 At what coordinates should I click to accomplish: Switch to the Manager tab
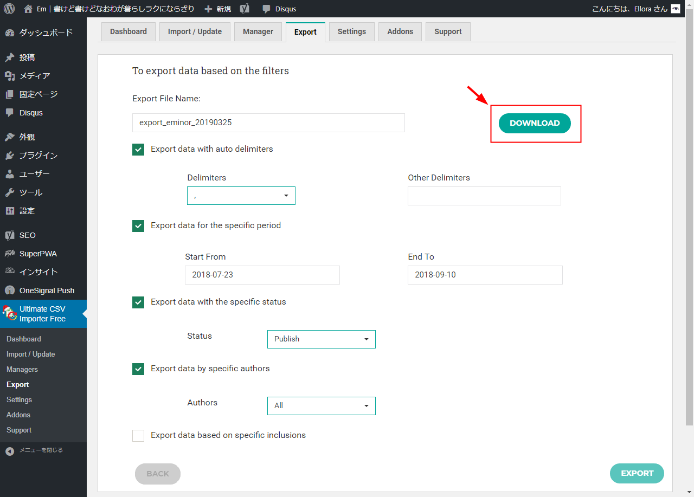pyautogui.click(x=258, y=31)
